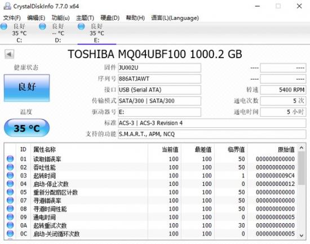Click the ID column header
This screenshot has height=244, width=310.
(23, 149)
